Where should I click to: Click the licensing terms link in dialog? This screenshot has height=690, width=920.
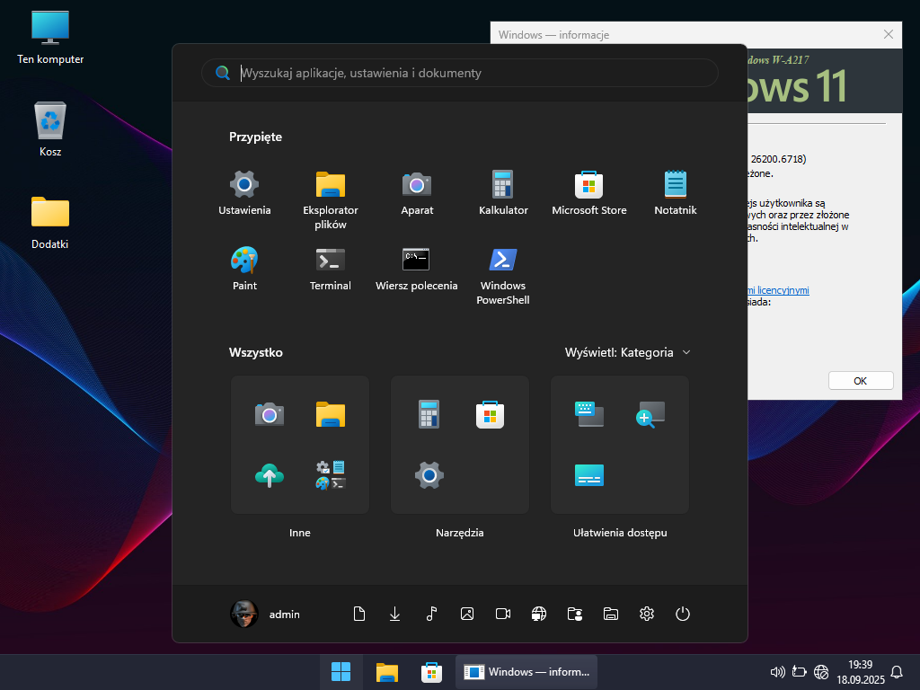click(x=778, y=290)
